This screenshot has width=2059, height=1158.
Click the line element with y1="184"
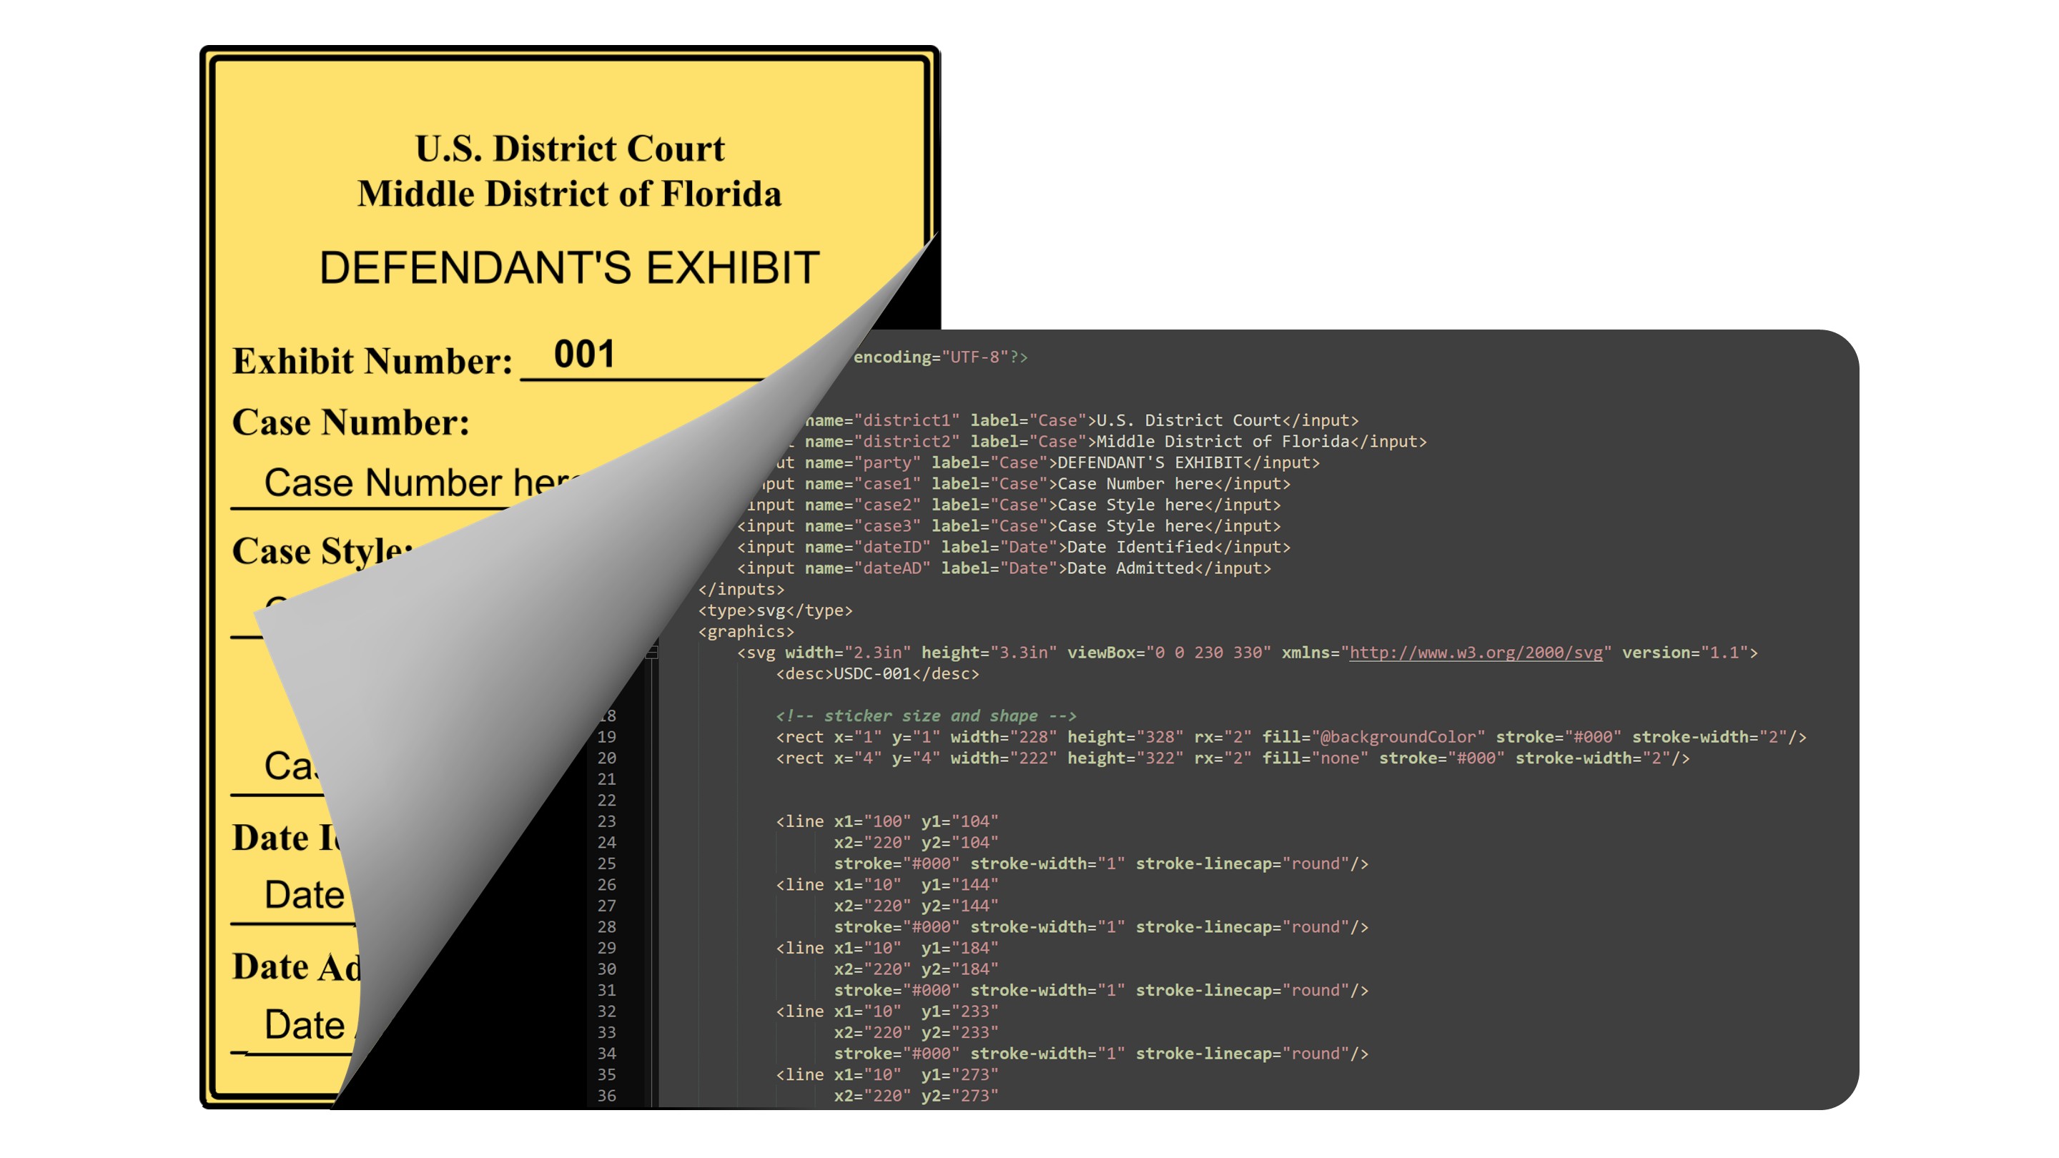point(887,948)
